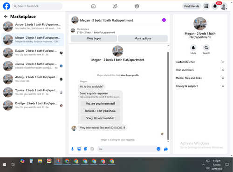Open Task View on the taskbar
Viewport: 233px width, 172px height.
[x=13, y=165]
